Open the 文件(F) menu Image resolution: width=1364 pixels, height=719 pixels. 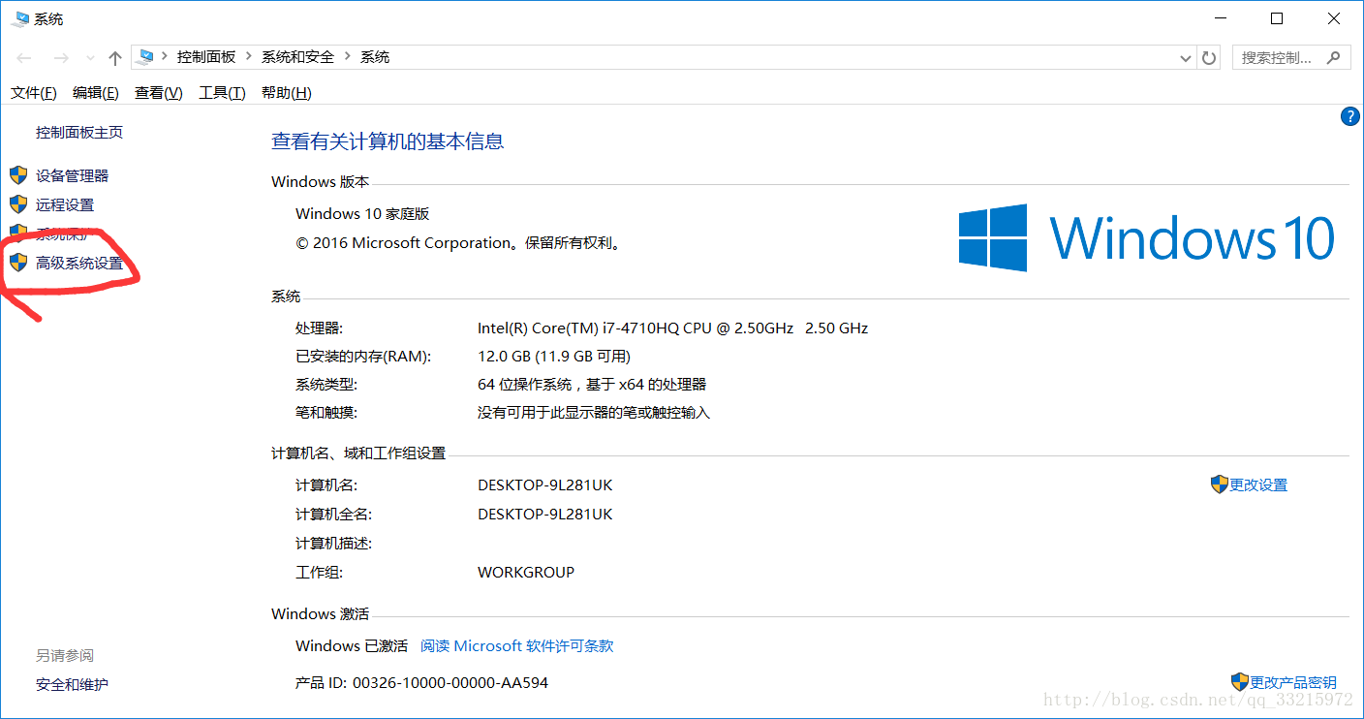tap(34, 93)
